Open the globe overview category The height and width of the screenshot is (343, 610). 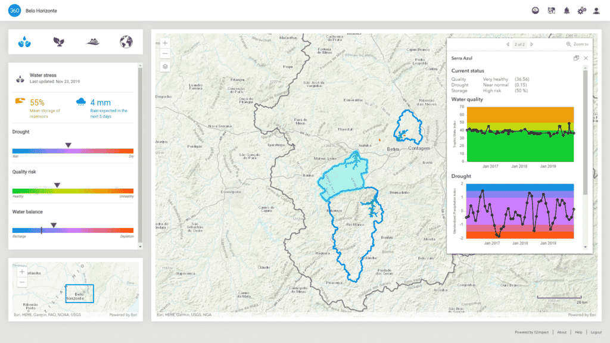(126, 42)
